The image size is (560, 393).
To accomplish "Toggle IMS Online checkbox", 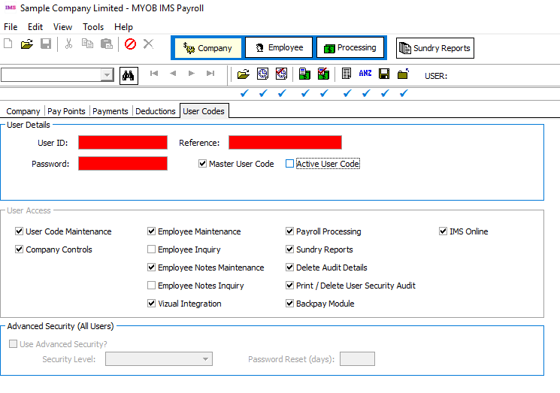I will pos(443,231).
